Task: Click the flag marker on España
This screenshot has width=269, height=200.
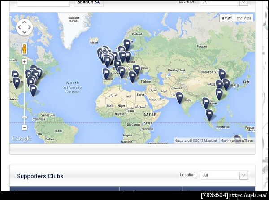Action: click(106, 73)
